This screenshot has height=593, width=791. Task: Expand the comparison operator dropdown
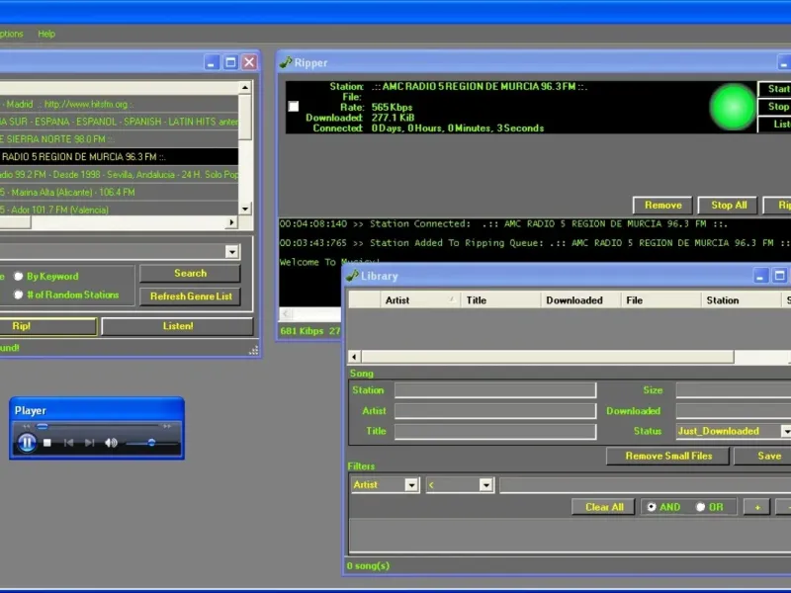[485, 485]
